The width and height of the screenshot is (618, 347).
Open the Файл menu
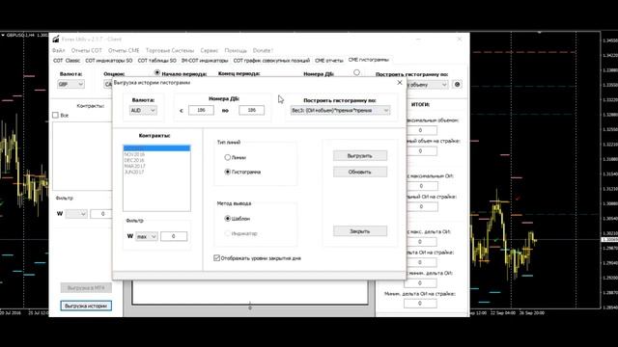pyautogui.click(x=58, y=50)
